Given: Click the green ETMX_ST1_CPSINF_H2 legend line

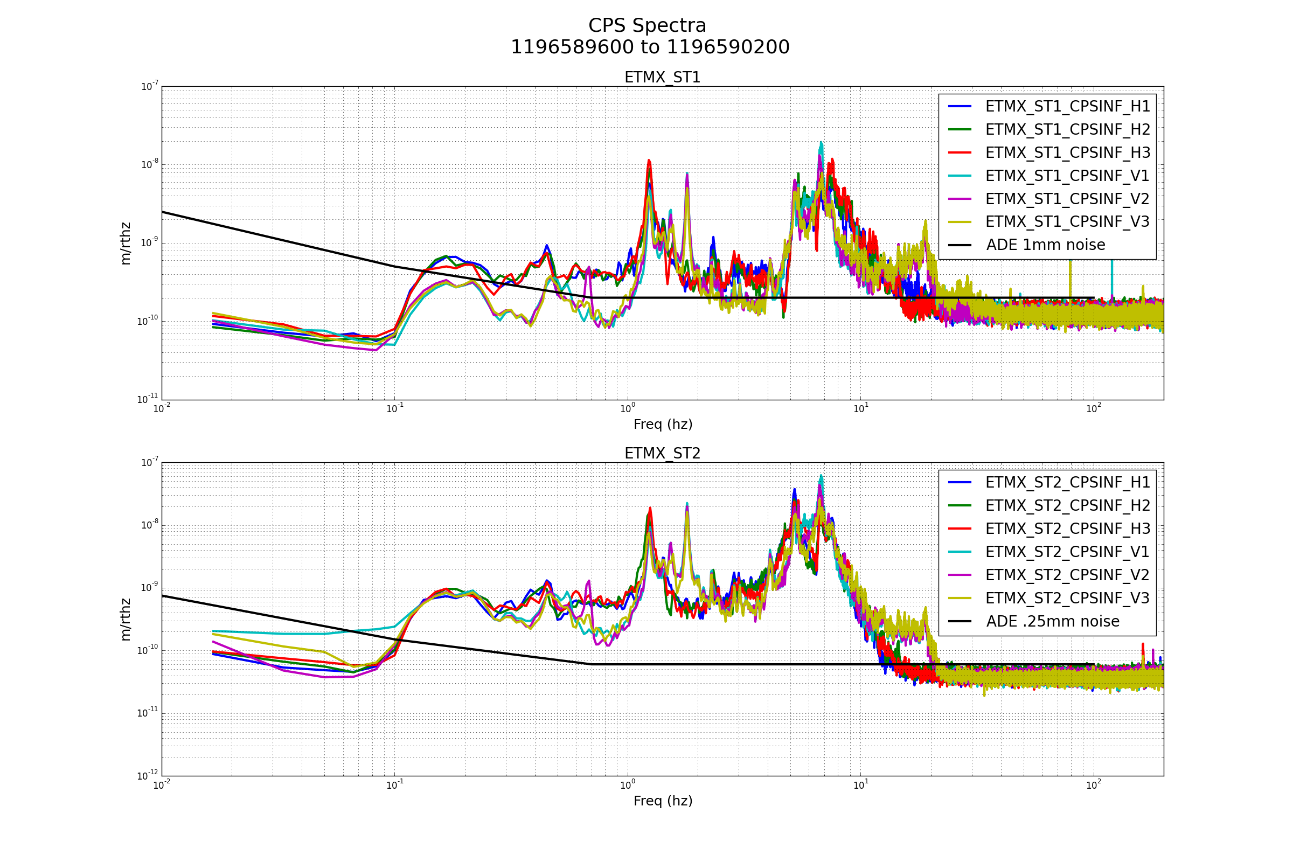Looking at the screenshot, I should pos(960,129).
